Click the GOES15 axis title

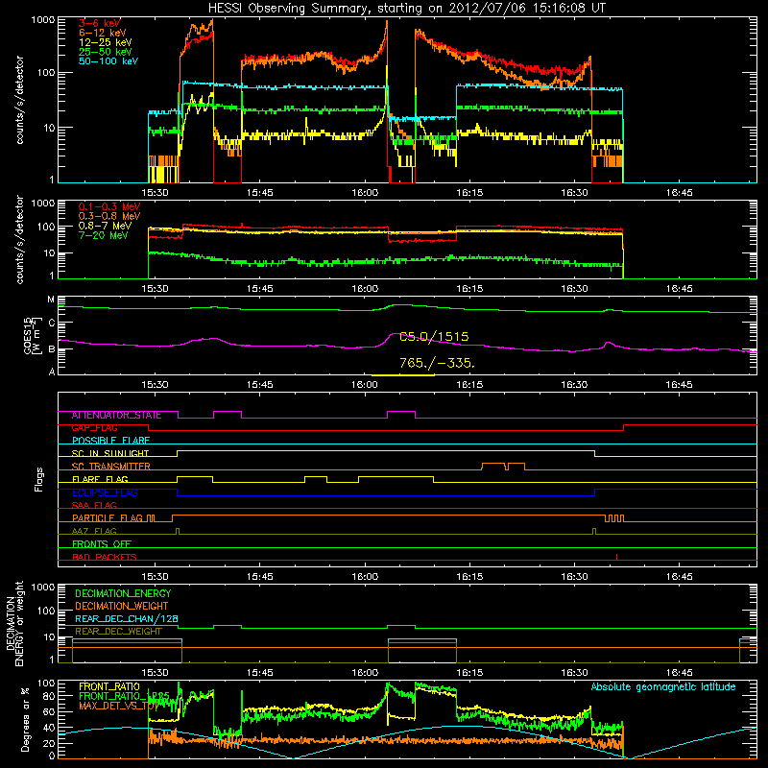tap(32, 335)
